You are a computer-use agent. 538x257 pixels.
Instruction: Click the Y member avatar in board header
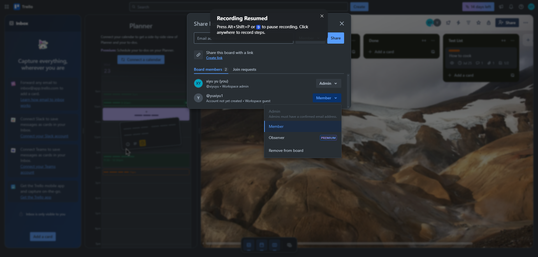pos(437,23)
